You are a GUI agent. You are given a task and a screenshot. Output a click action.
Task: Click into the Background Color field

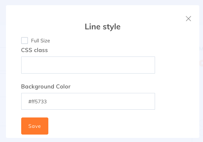point(88,101)
